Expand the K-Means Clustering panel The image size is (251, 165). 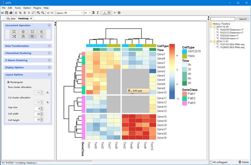tap(49, 60)
